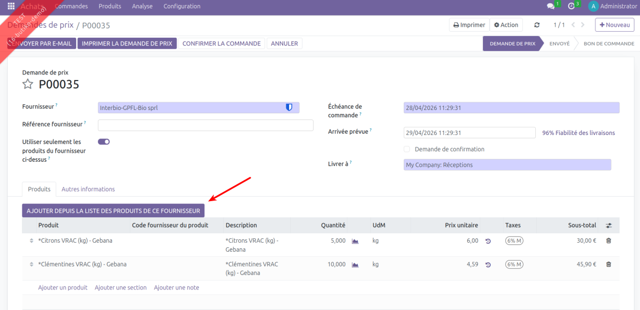Toggle use only supplier's products switch
This screenshot has width=640, height=310.
[x=104, y=142]
